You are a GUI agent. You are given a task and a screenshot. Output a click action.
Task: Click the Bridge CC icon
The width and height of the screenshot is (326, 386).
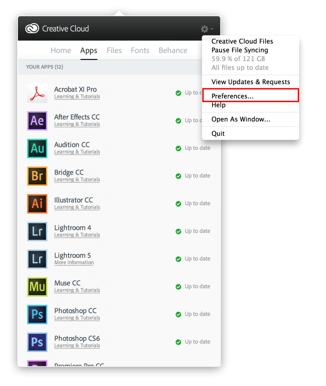[37, 176]
